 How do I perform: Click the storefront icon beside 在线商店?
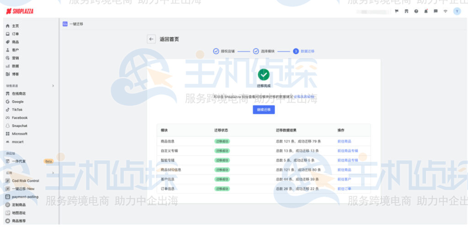(8, 94)
